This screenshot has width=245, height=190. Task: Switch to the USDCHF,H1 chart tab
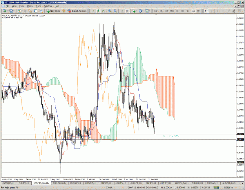coord(91,183)
